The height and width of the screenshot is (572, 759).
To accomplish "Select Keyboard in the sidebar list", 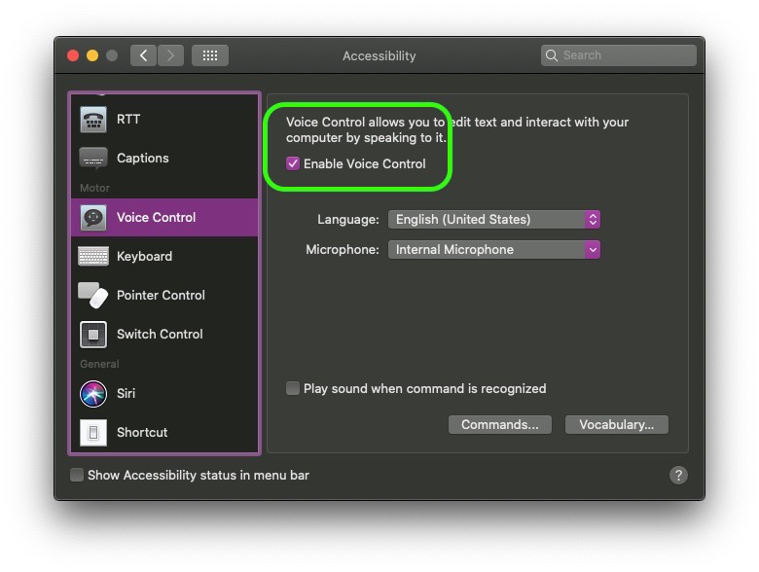I will coord(164,257).
